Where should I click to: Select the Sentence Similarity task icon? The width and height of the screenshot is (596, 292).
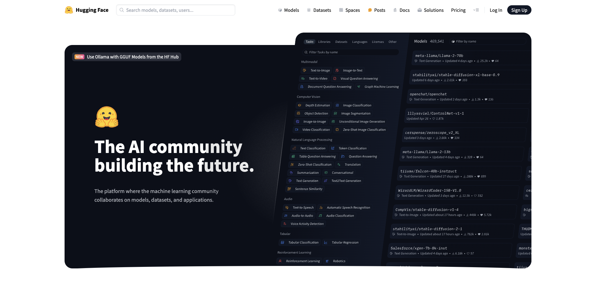(x=289, y=189)
